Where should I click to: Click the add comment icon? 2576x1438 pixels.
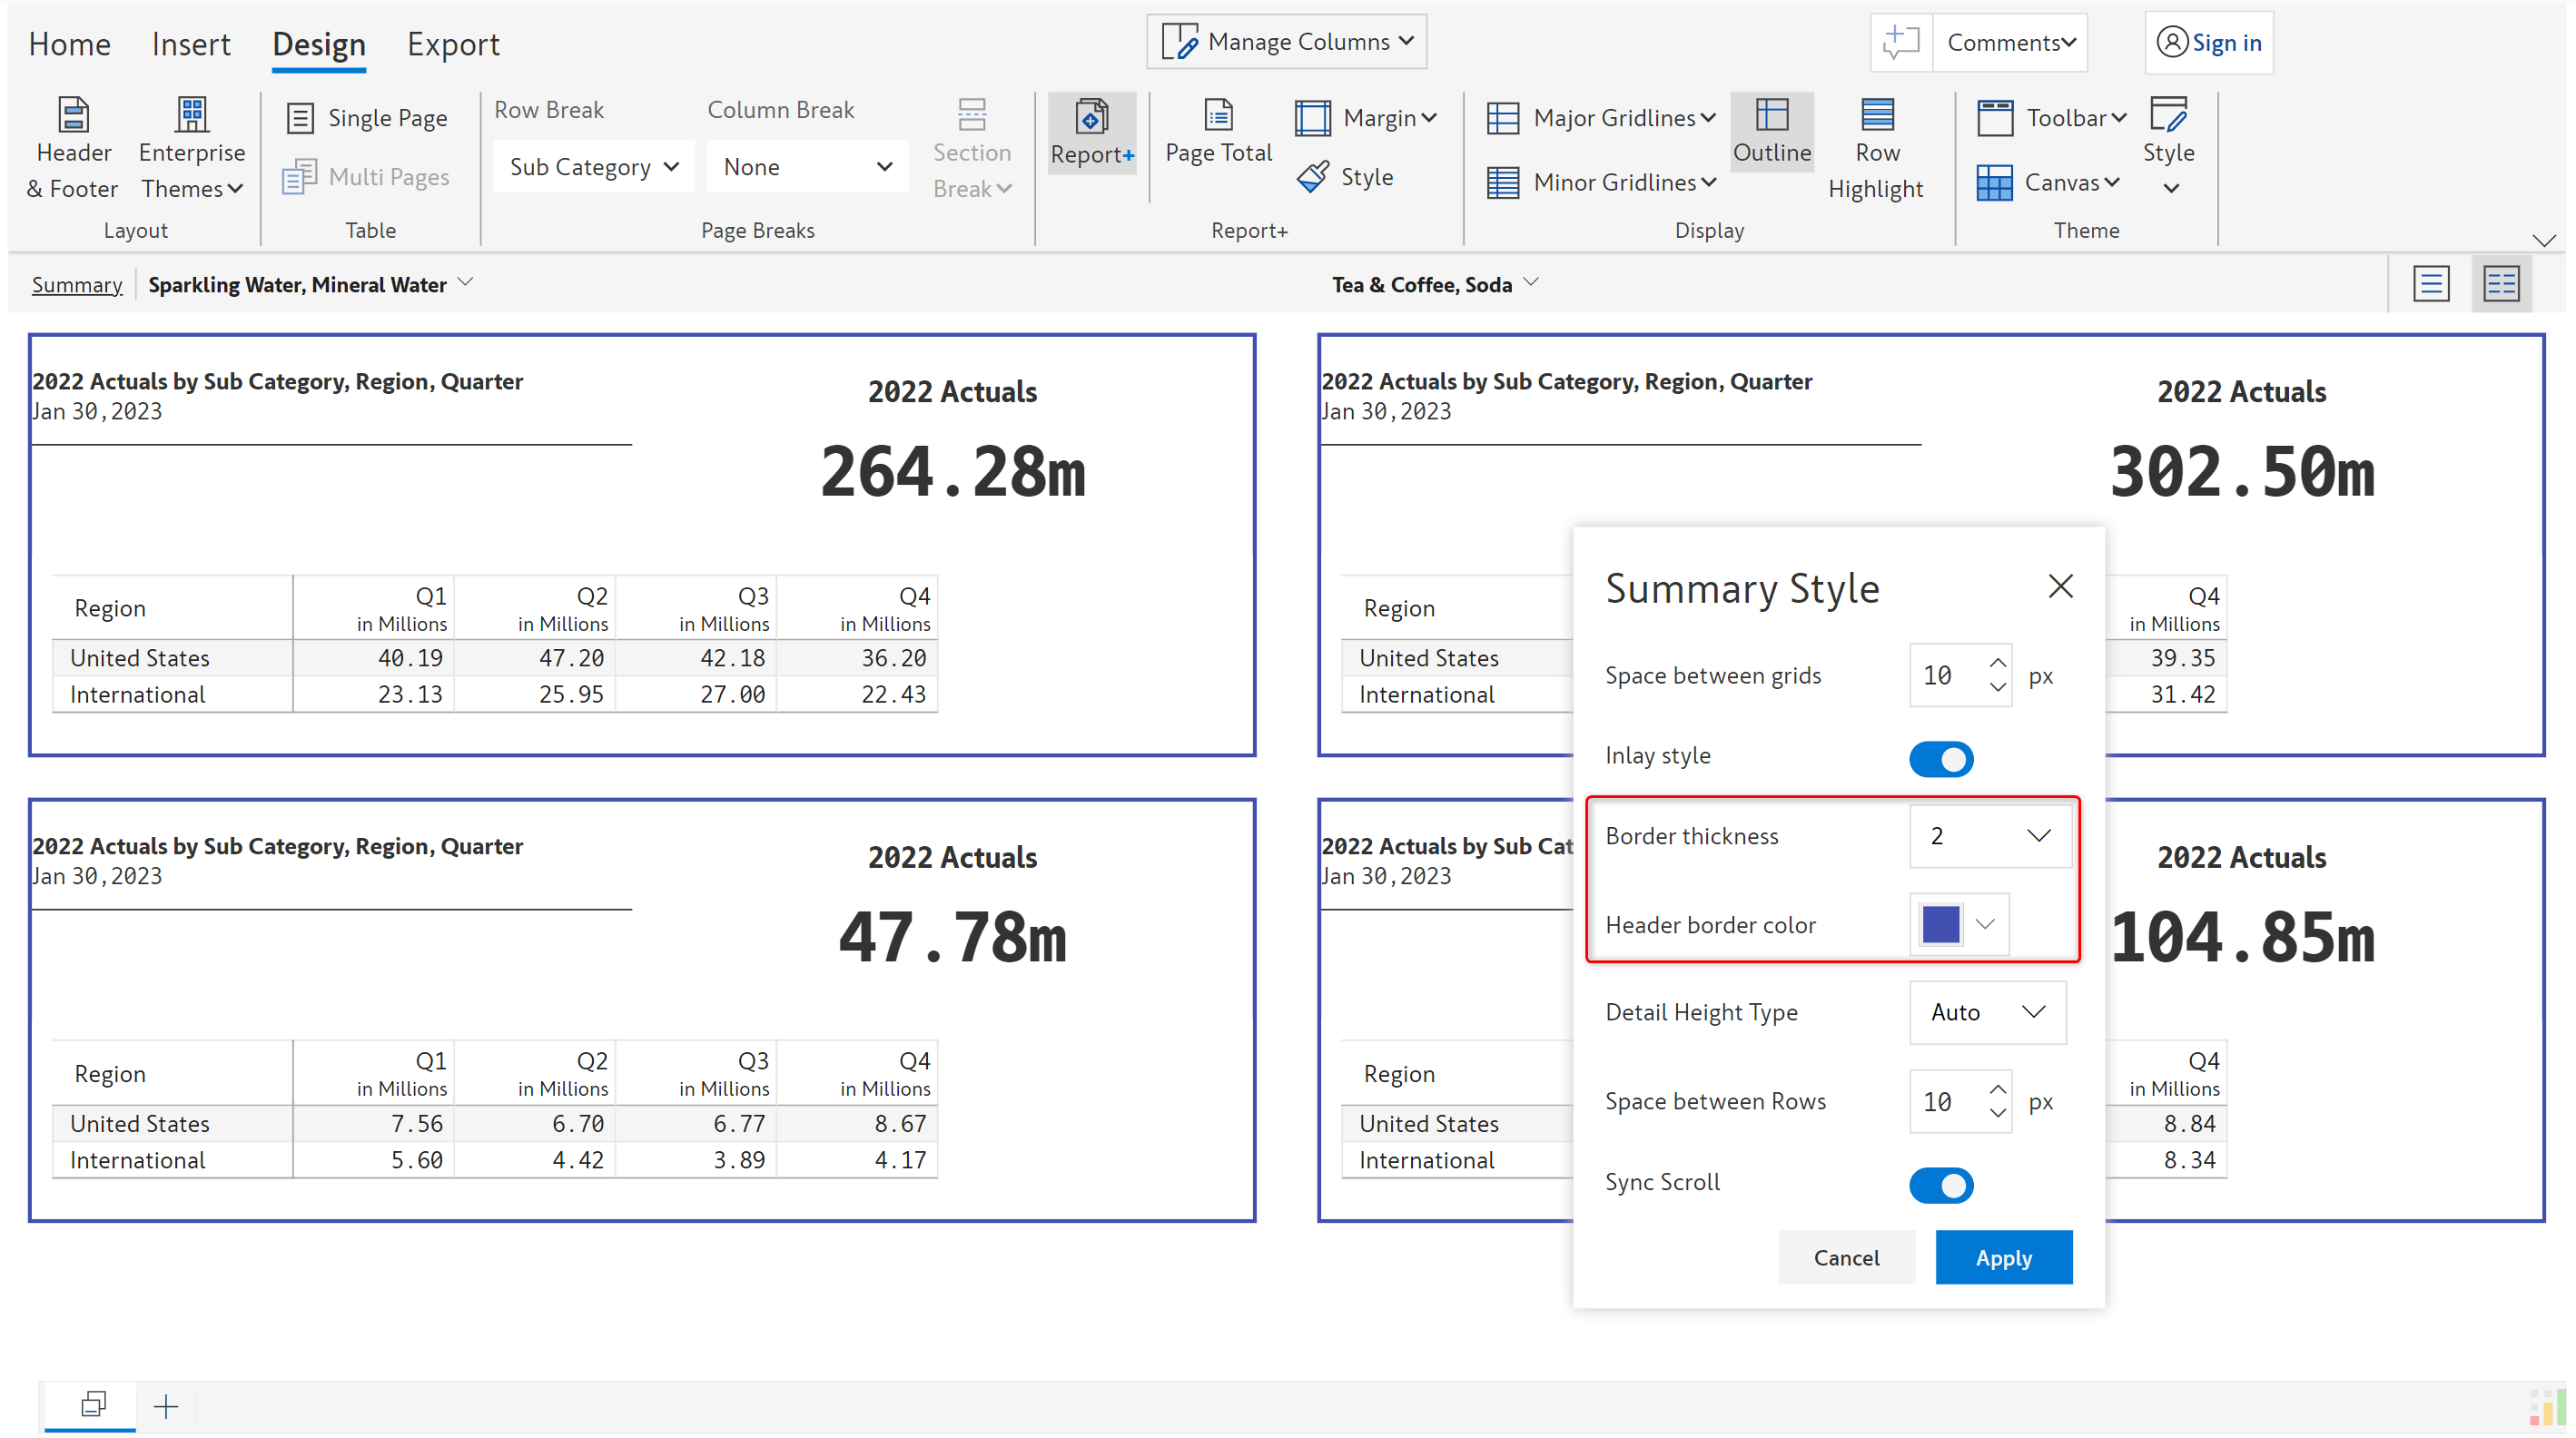click(x=1900, y=43)
